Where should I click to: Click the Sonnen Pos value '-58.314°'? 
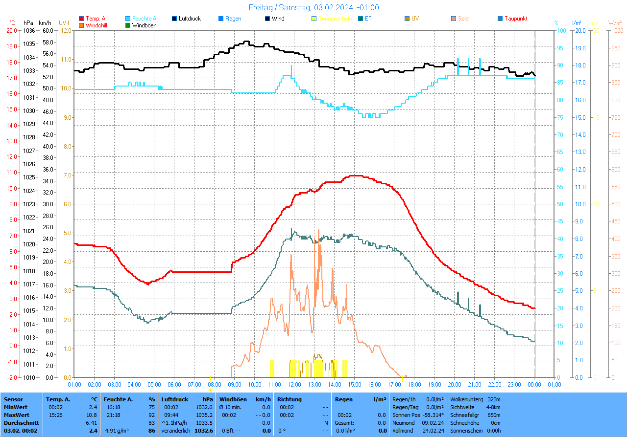click(432, 415)
